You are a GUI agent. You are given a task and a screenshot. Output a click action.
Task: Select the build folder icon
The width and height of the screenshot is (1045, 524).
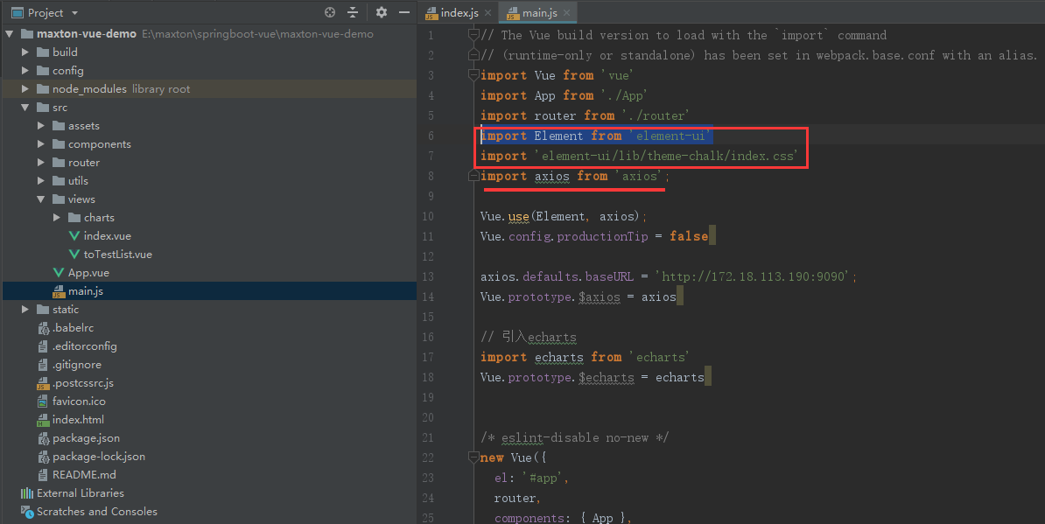(43, 52)
